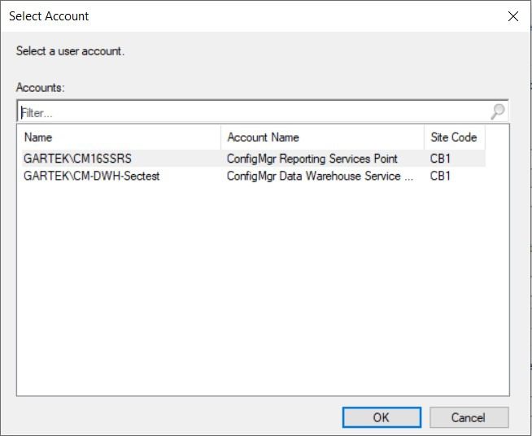Click CB1 site code for CM16SSRS row
The width and height of the screenshot is (532, 436).
pyautogui.click(x=440, y=159)
